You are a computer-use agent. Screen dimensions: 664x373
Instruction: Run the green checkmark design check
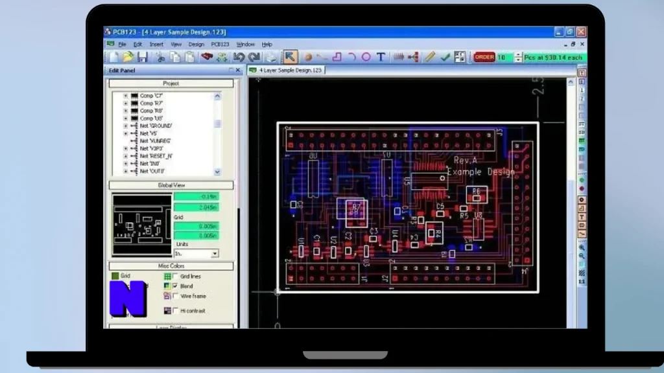(445, 57)
